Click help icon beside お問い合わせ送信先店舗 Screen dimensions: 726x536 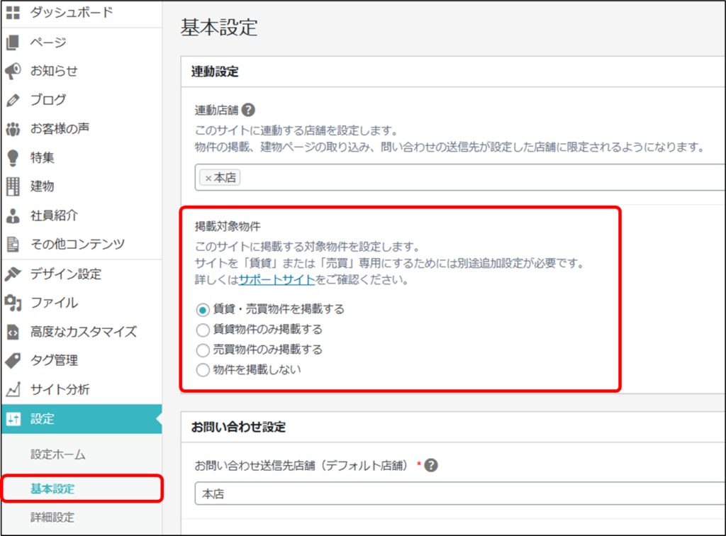click(430, 465)
